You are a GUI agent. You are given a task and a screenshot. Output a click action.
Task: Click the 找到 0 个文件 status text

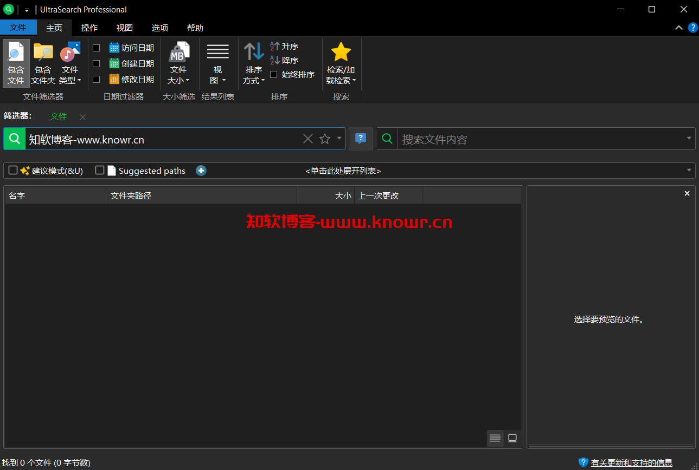tap(46, 463)
